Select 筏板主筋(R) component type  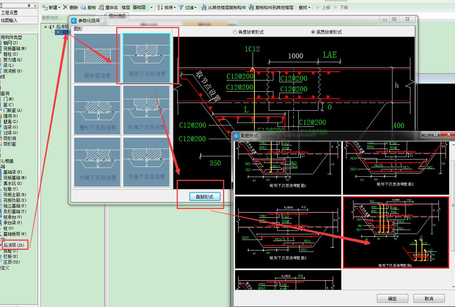[x=15, y=195]
